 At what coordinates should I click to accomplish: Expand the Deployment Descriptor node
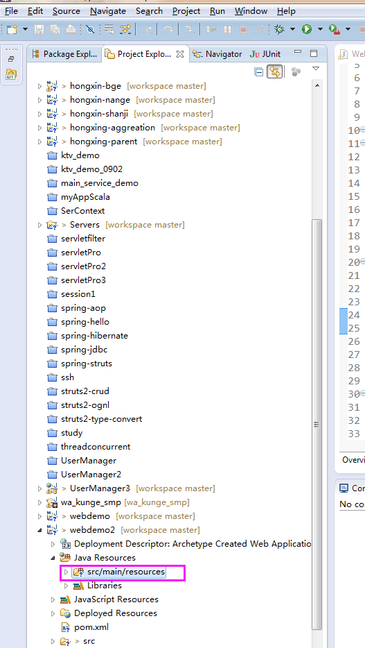click(53, 544)
